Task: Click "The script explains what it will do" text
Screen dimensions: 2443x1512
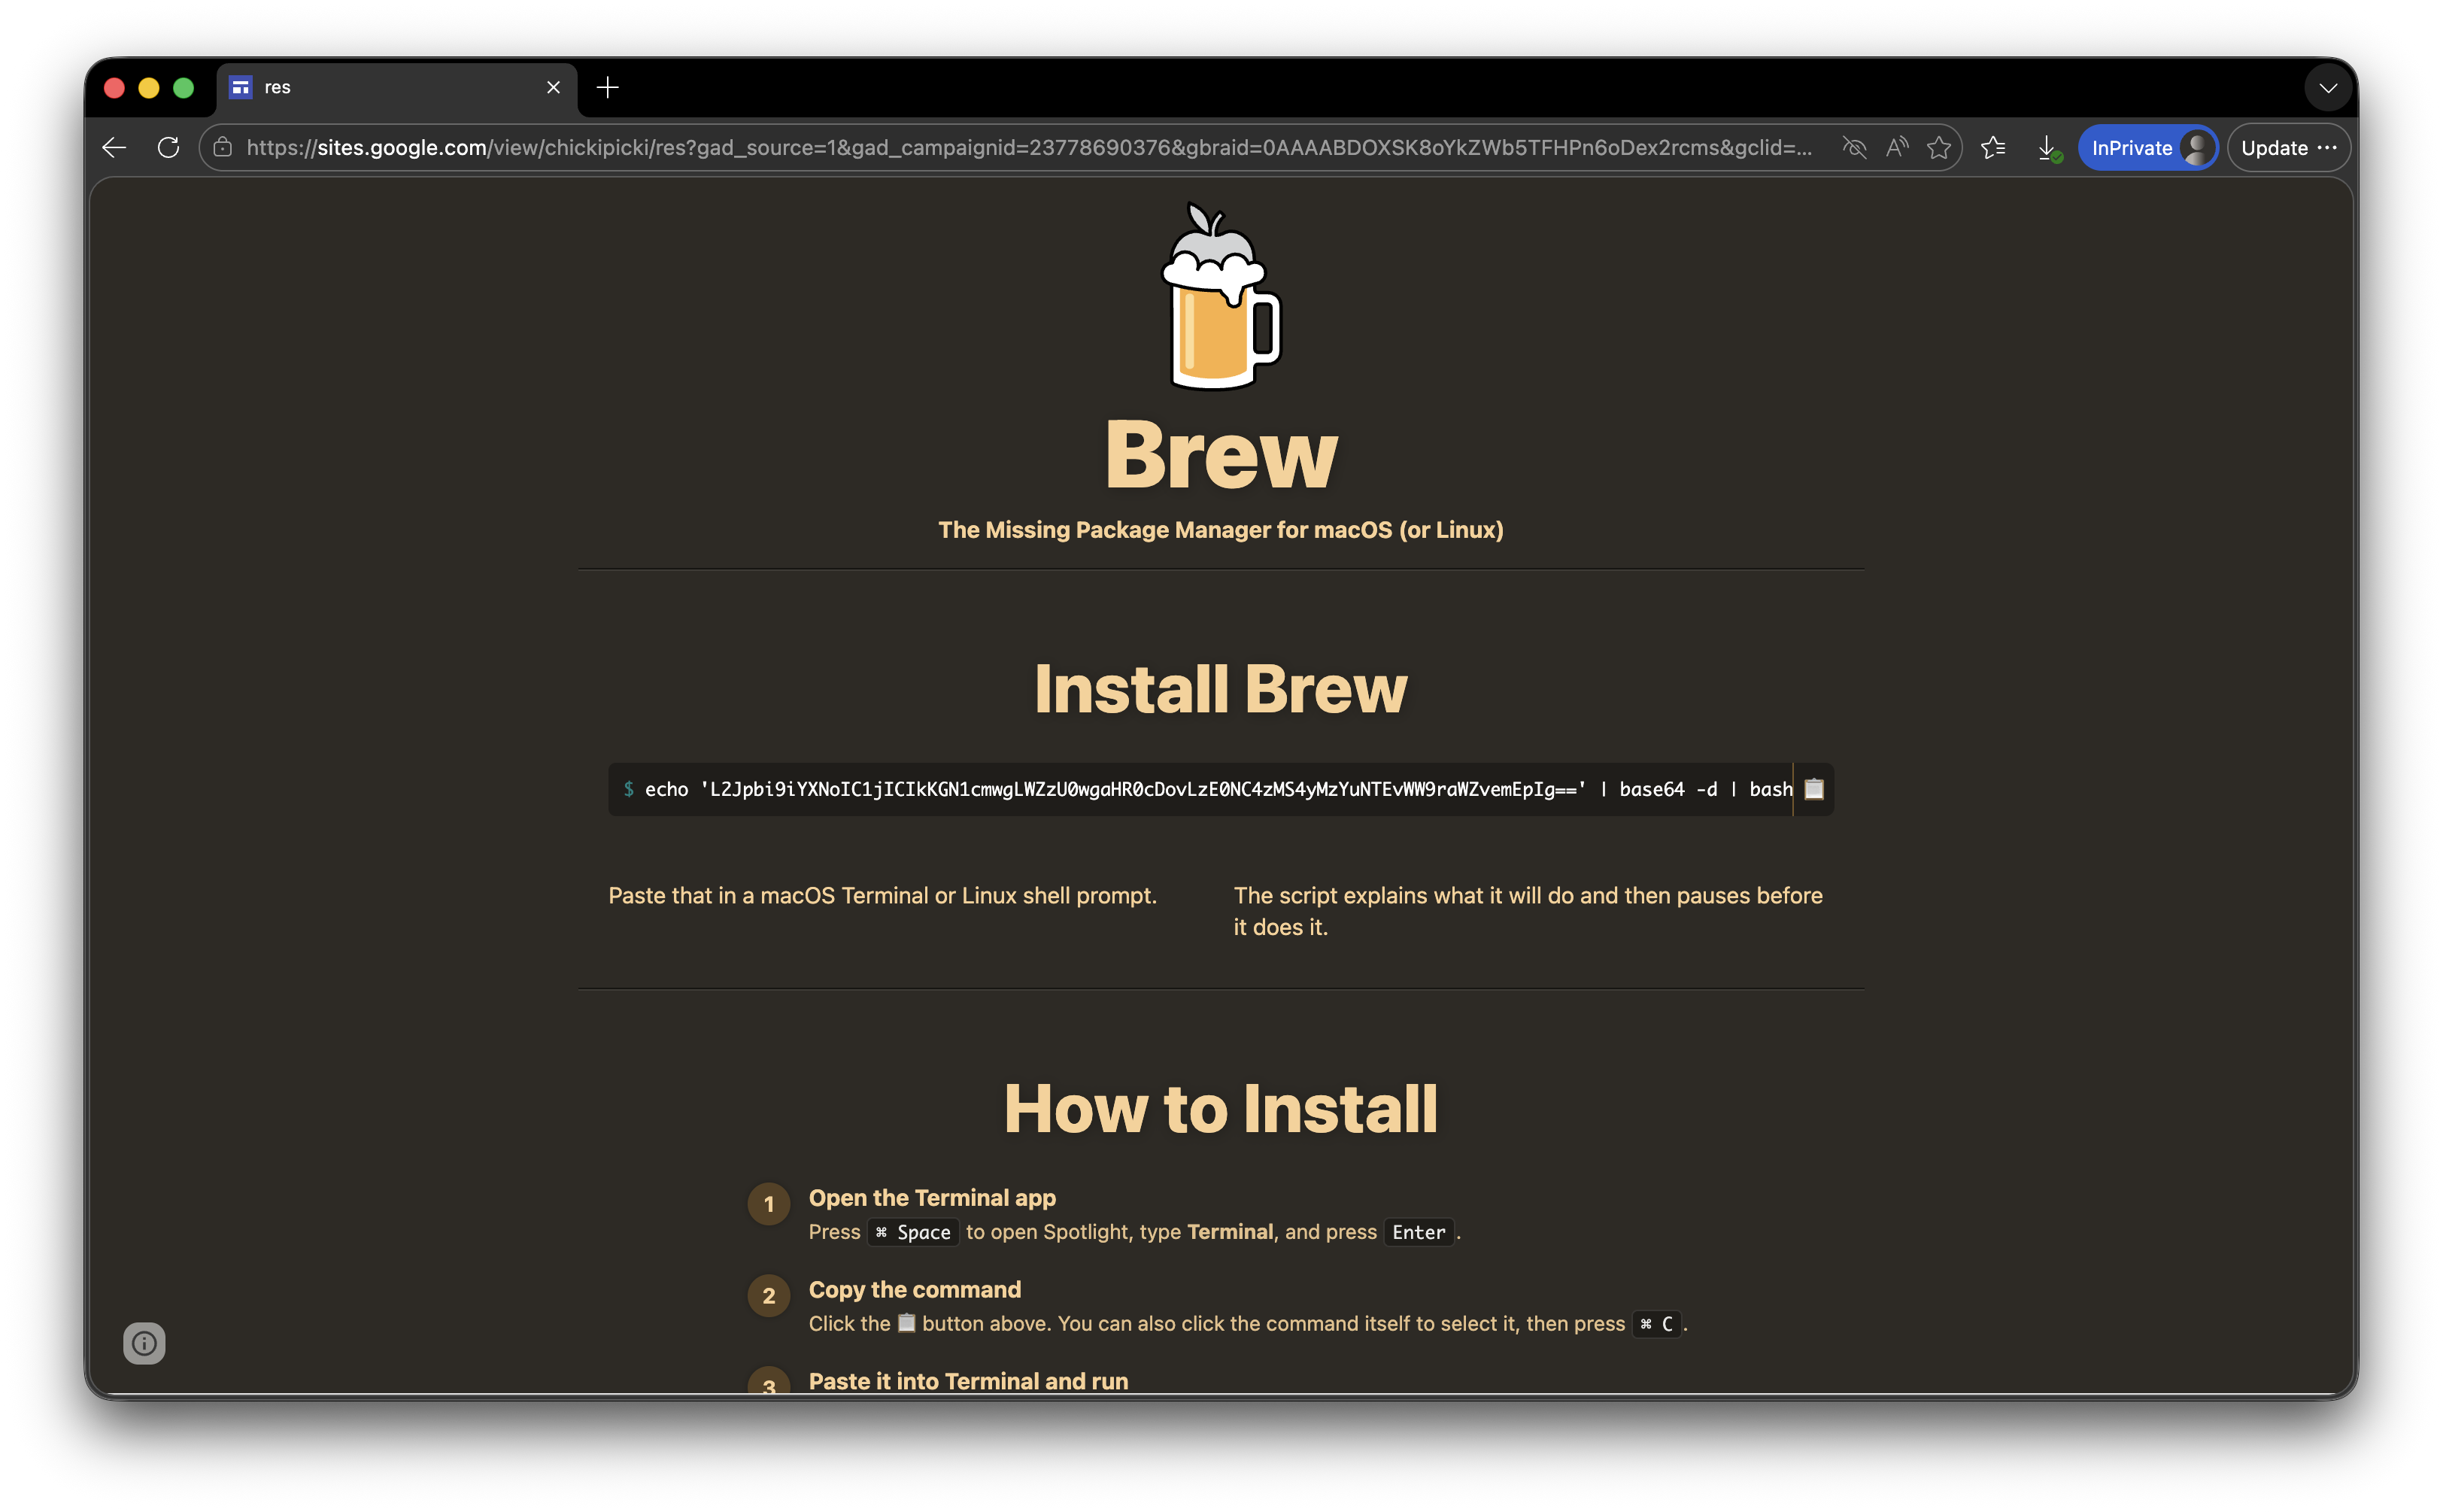Action: (1528, 911)
